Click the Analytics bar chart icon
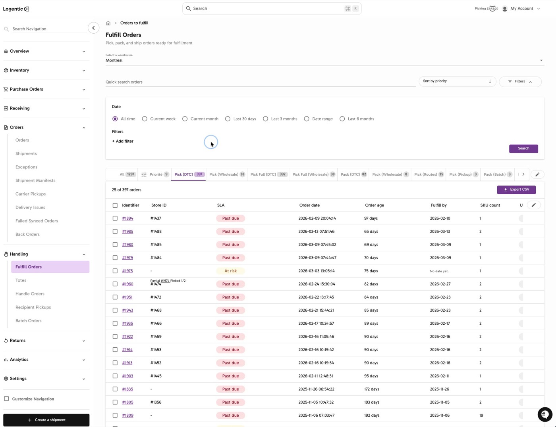 point(6,360)
